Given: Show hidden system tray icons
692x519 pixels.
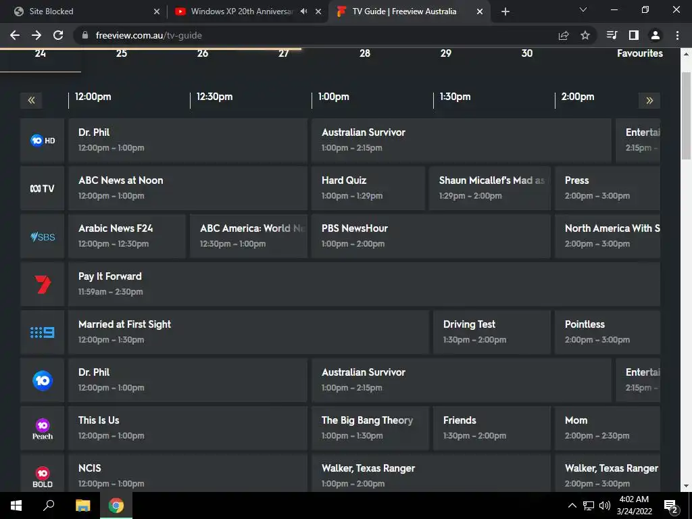Looking at the screenshot, I should pyautogui.click(x=572, y=505).
